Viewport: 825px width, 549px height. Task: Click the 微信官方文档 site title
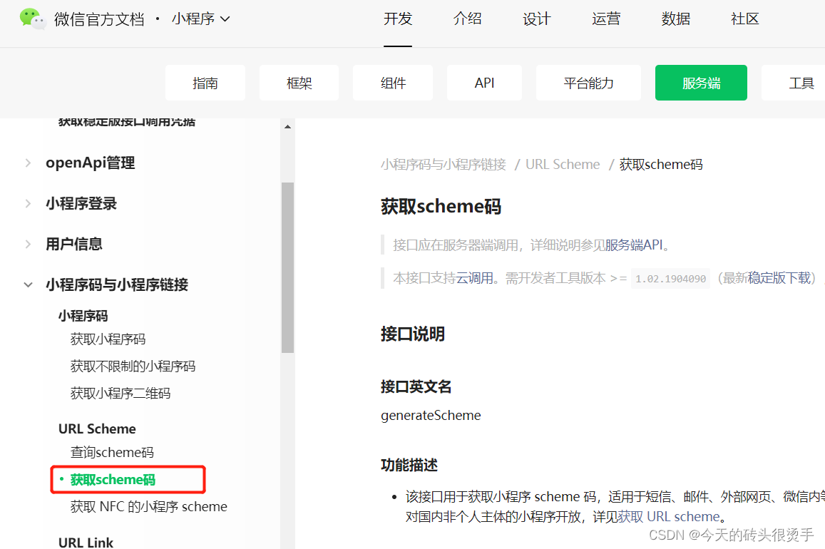point(99,19)
